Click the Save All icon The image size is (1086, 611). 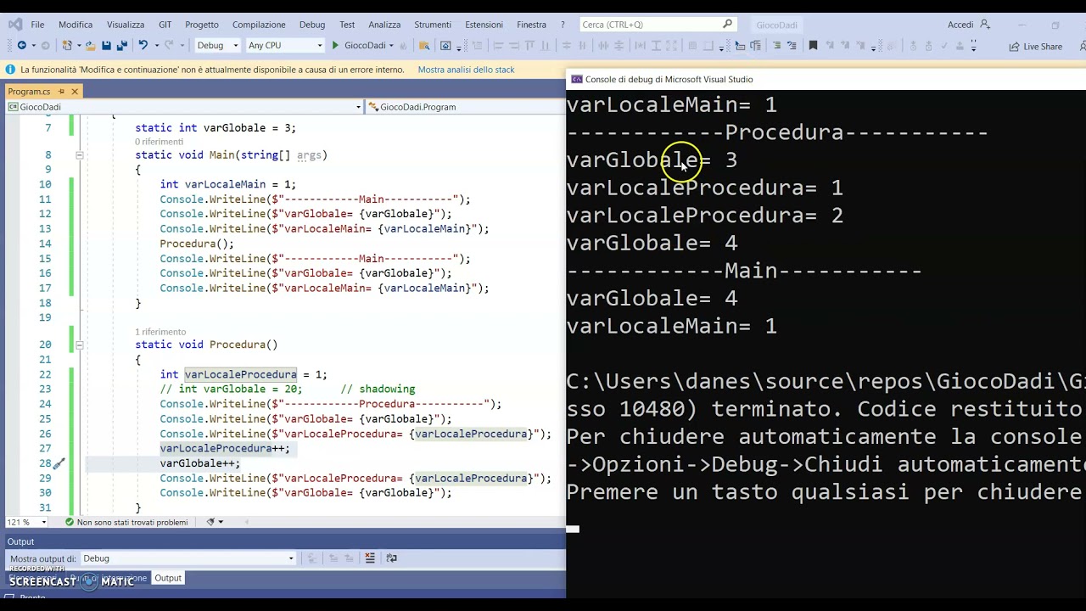click(122, 45)
